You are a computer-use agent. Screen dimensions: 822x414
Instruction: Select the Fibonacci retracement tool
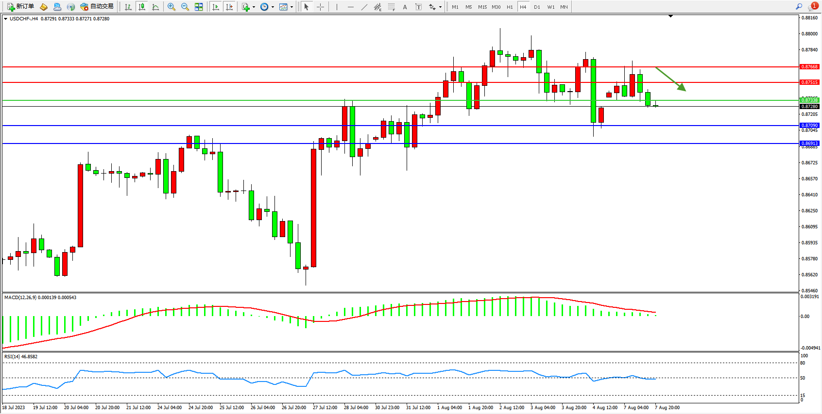click(391, 7)
